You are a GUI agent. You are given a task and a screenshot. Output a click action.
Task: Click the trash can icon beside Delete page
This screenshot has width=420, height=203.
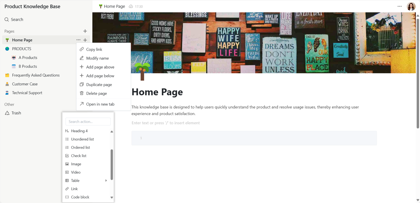pos(82,93)
